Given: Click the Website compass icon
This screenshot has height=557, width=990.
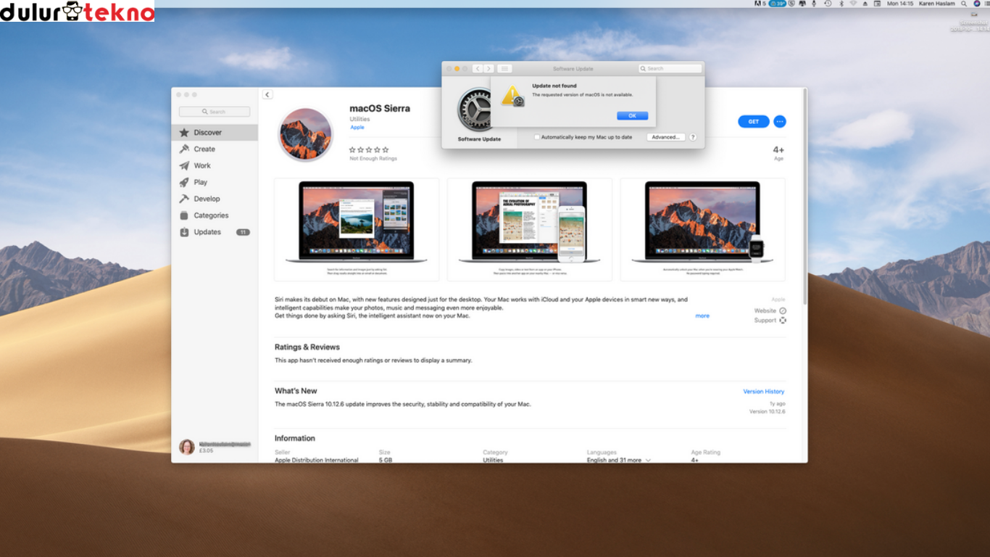Looking at the screenshot, I should click(783, 310).
